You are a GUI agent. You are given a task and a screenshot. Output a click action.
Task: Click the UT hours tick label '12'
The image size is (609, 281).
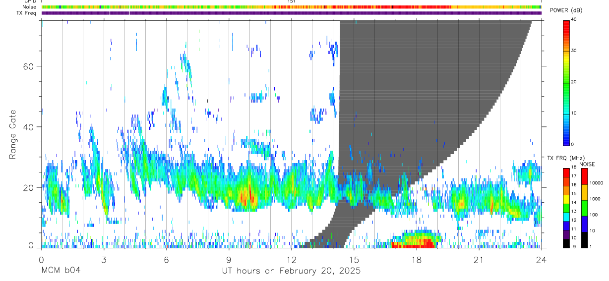(x=291, y=259)
